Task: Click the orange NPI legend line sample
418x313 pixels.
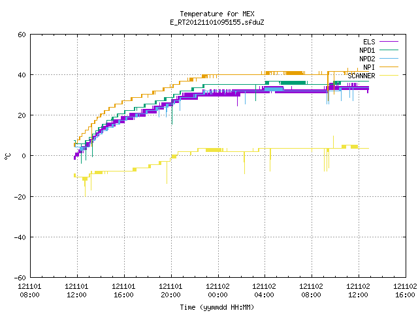Action: [389, 67]
